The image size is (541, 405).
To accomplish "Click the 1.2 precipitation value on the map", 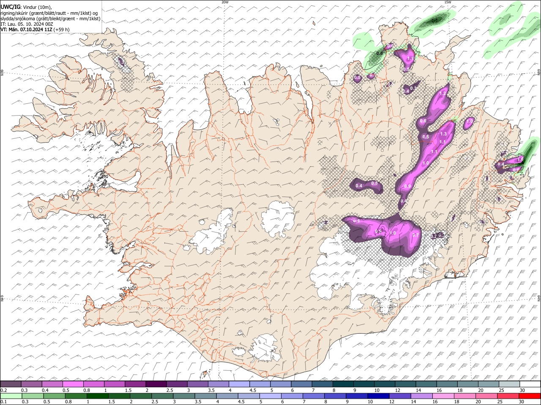I will [x=443, y=93].
